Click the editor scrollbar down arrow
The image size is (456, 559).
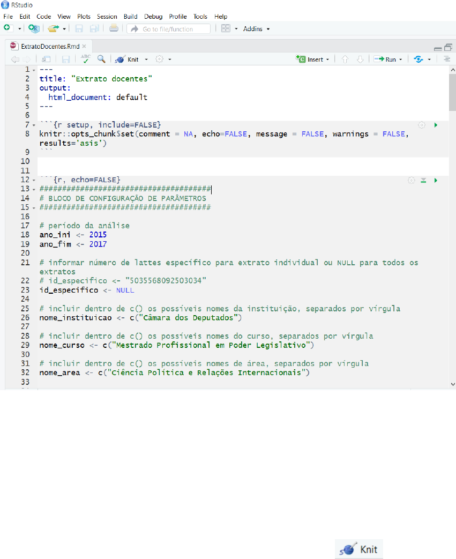452,384
